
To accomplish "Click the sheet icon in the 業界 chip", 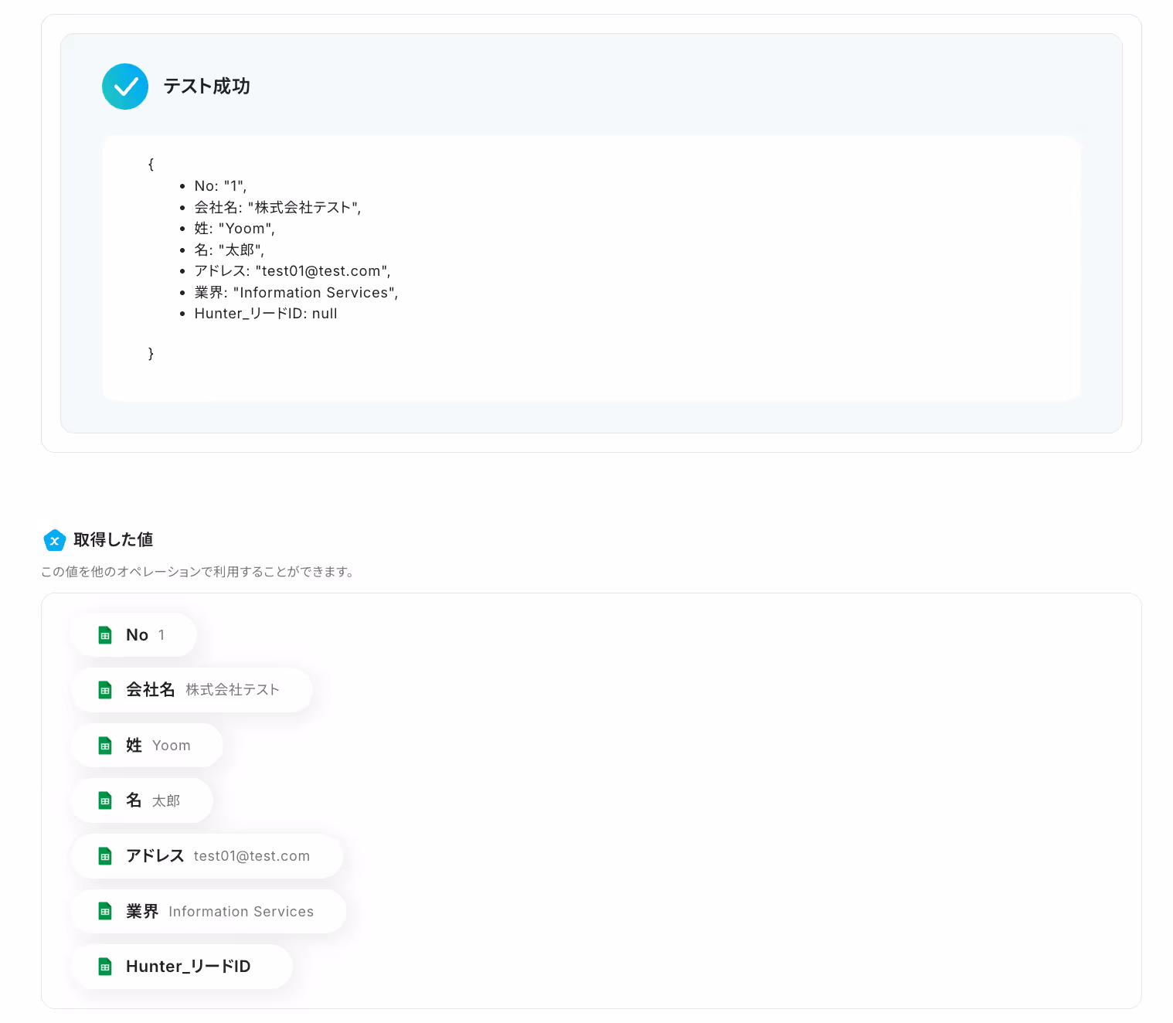I will (105, 911).
